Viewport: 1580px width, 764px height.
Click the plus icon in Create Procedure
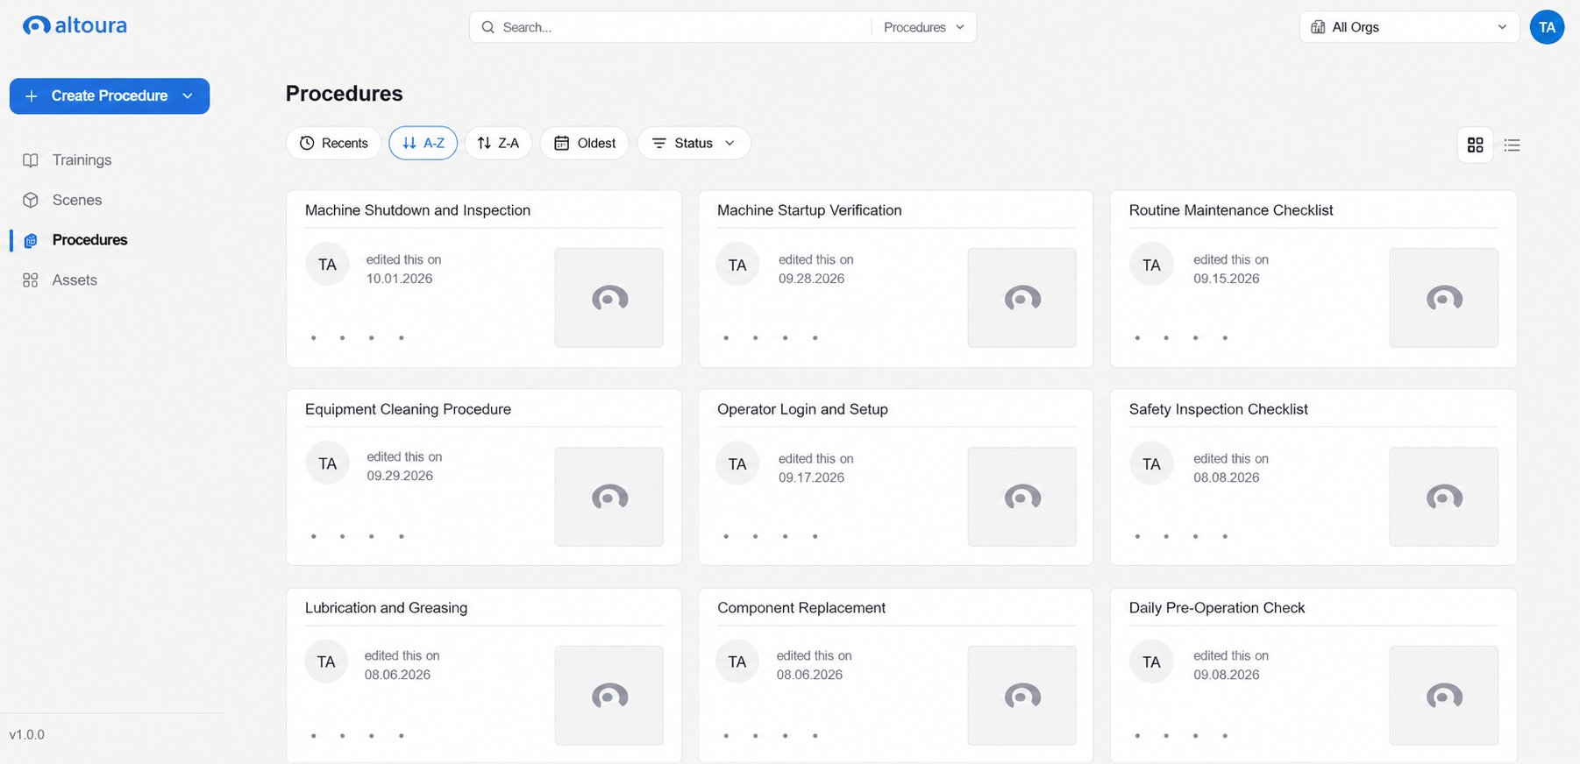click(x=32, y=96)
